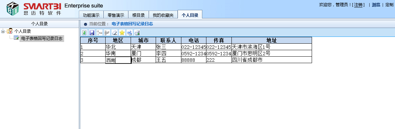
Task: Select 个人目录 root tree item
Action: (x=23, y=31)
